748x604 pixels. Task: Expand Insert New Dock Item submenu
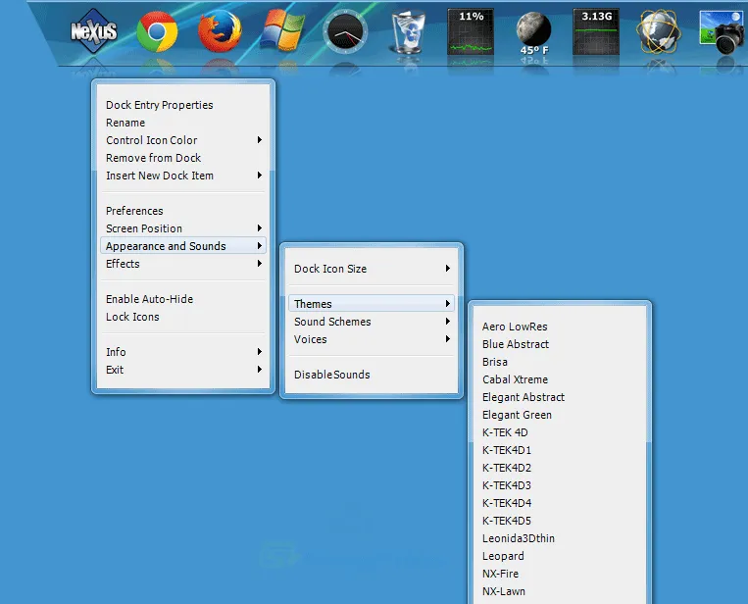pos(183,176)
